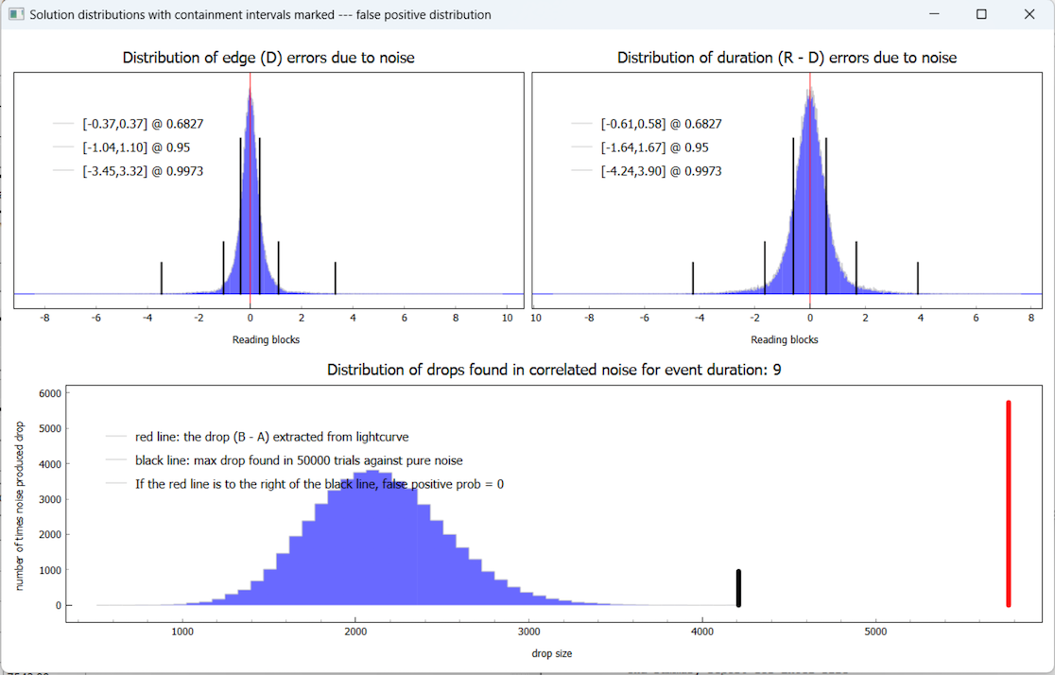
Task: Click the thick red drop line in the bottom plot
Action: point(1009,503)
